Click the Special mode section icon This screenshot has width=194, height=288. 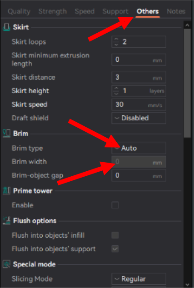click(x=6, y=264)
